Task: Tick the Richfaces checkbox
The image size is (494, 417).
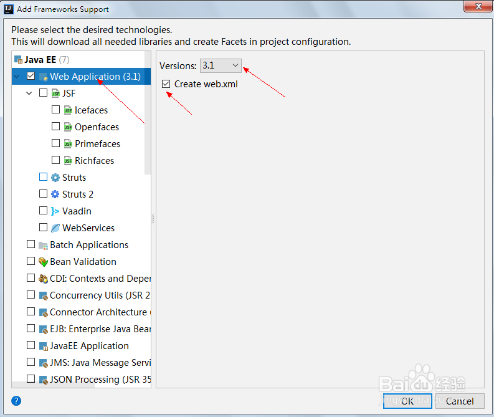Action: [x=56, y=160]
